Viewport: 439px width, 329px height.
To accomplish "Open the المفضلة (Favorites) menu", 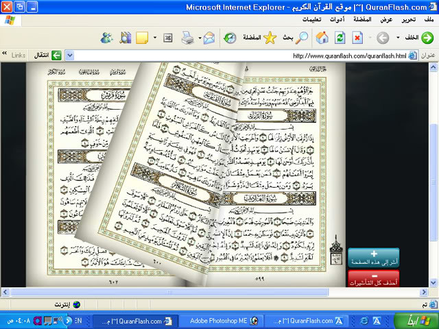I will [362, 20].
